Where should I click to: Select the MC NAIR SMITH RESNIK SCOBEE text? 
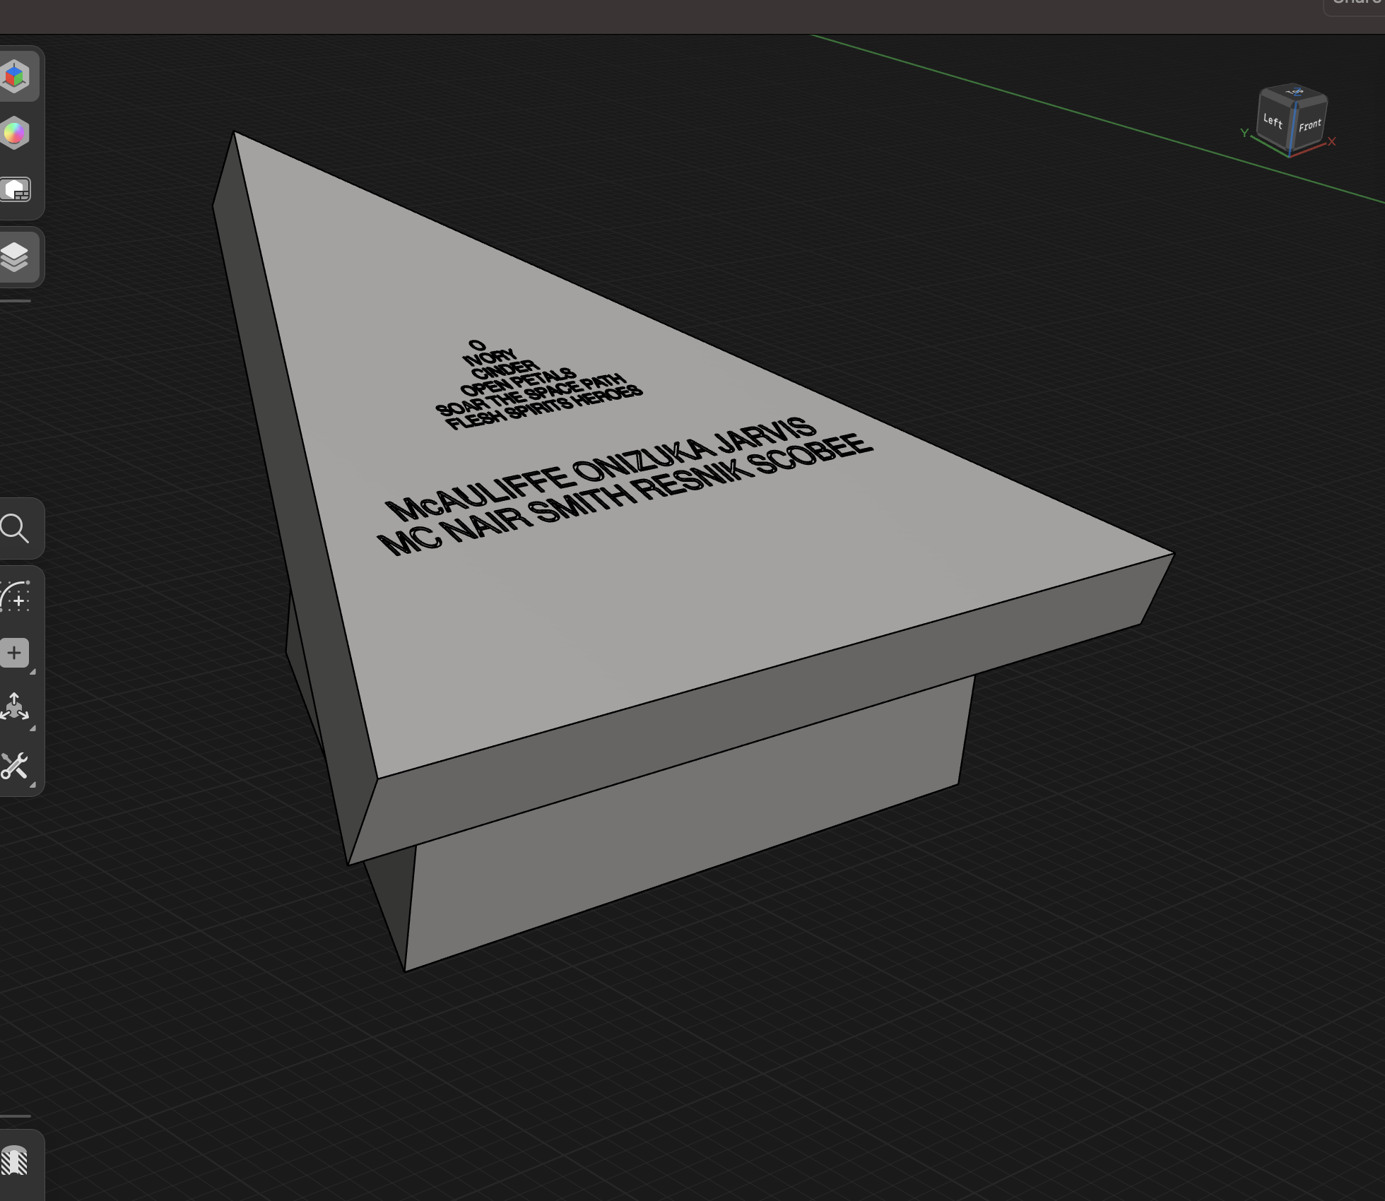pos(625,495)
